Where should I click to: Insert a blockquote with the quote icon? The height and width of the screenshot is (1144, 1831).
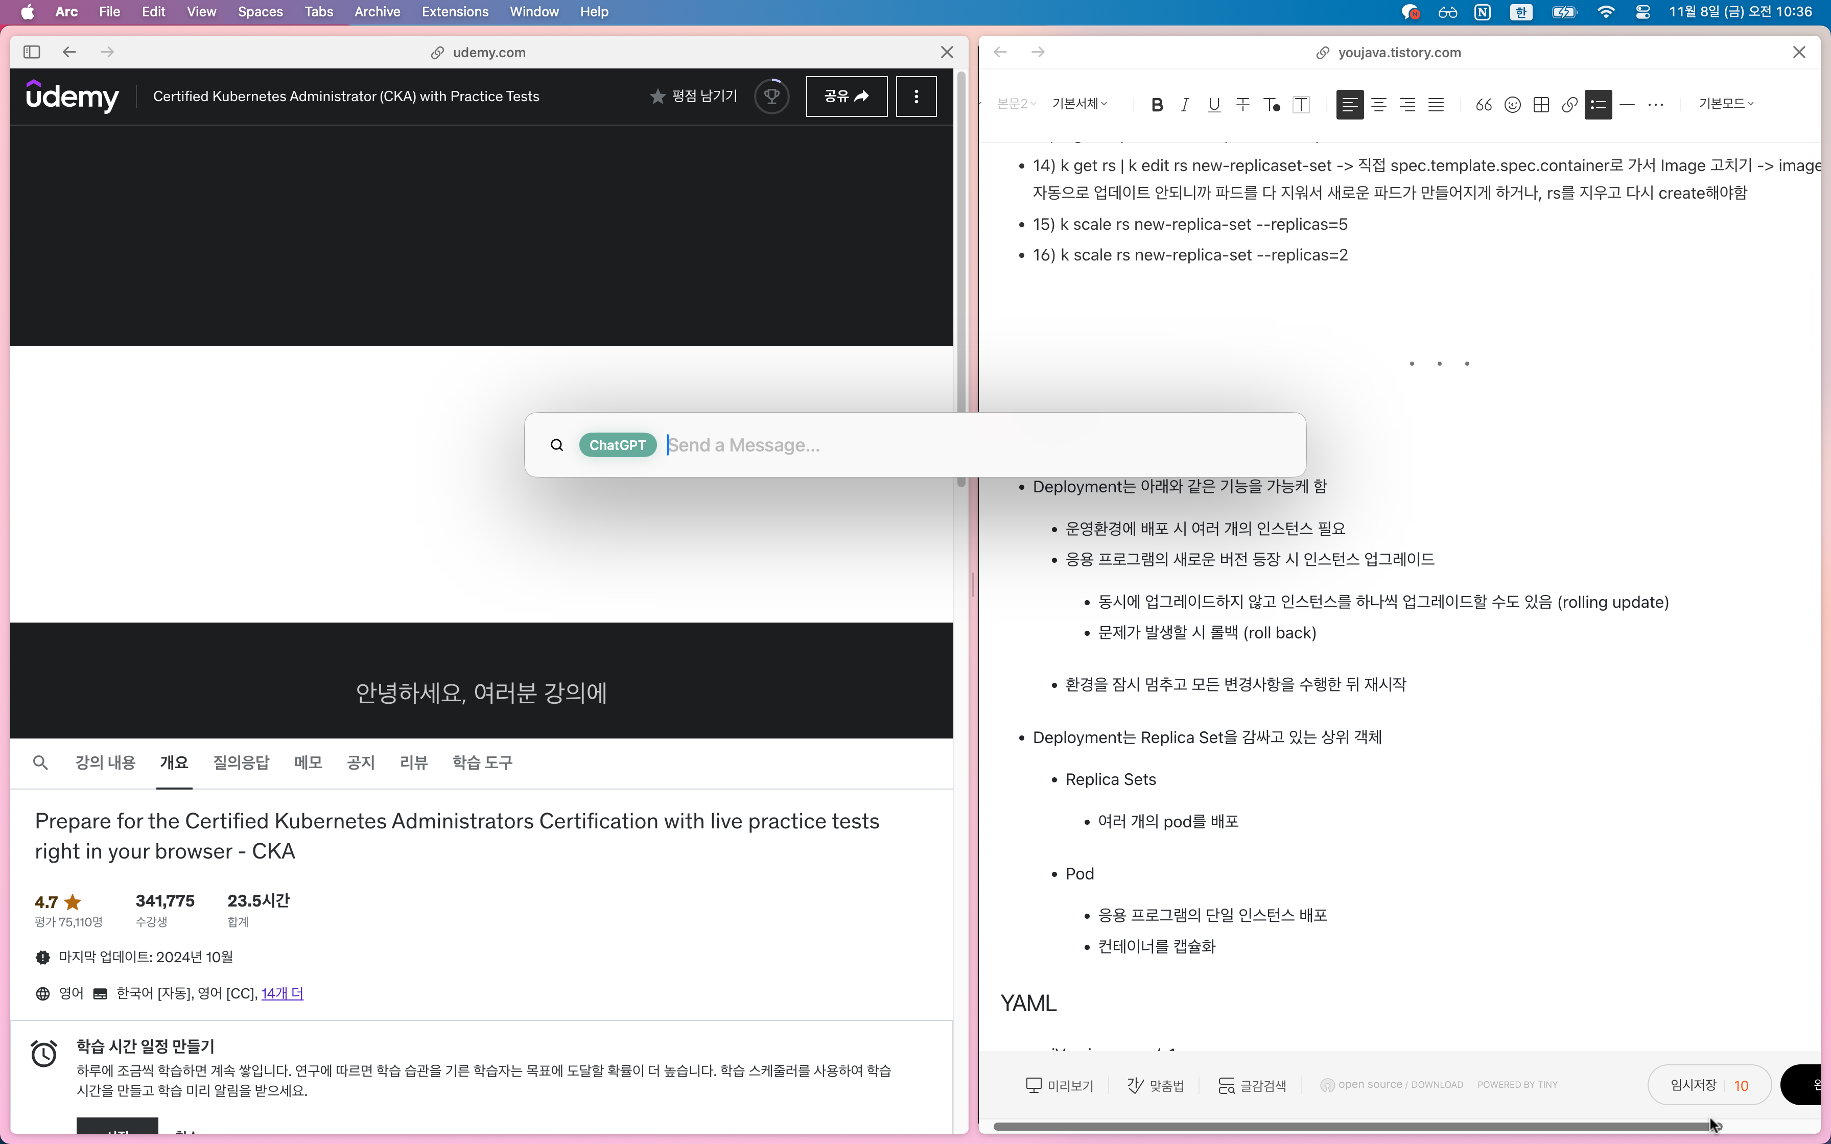pos(1484,105)
